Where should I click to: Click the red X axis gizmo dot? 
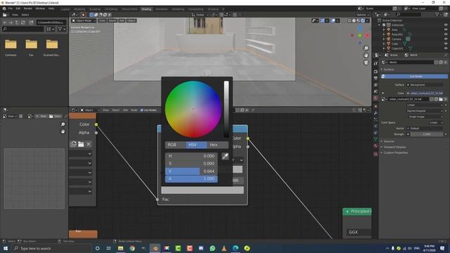367,36
